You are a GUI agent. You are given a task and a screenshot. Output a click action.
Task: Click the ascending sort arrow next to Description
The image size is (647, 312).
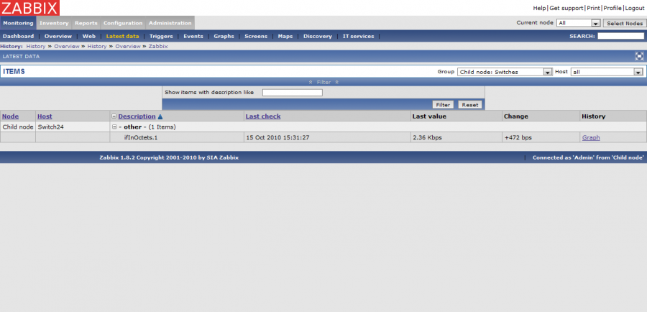pos(160,116)
